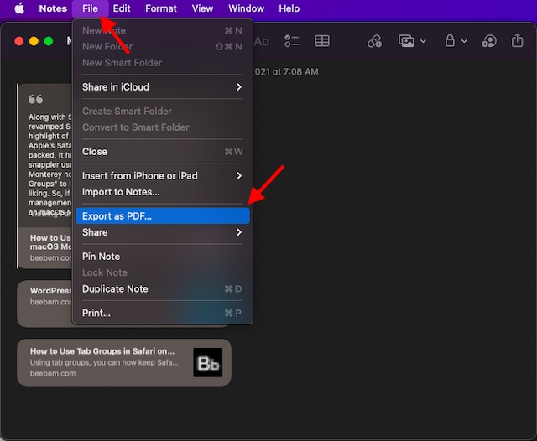Insert a table using the table icon
Viewport: 537px width, 441px height.
tap(322, 41)
